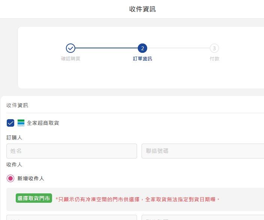Image resolution: width=264 pixels, height=220 pixels.
Task: Click the 新增收件人 label text
Action: [31, 178]
